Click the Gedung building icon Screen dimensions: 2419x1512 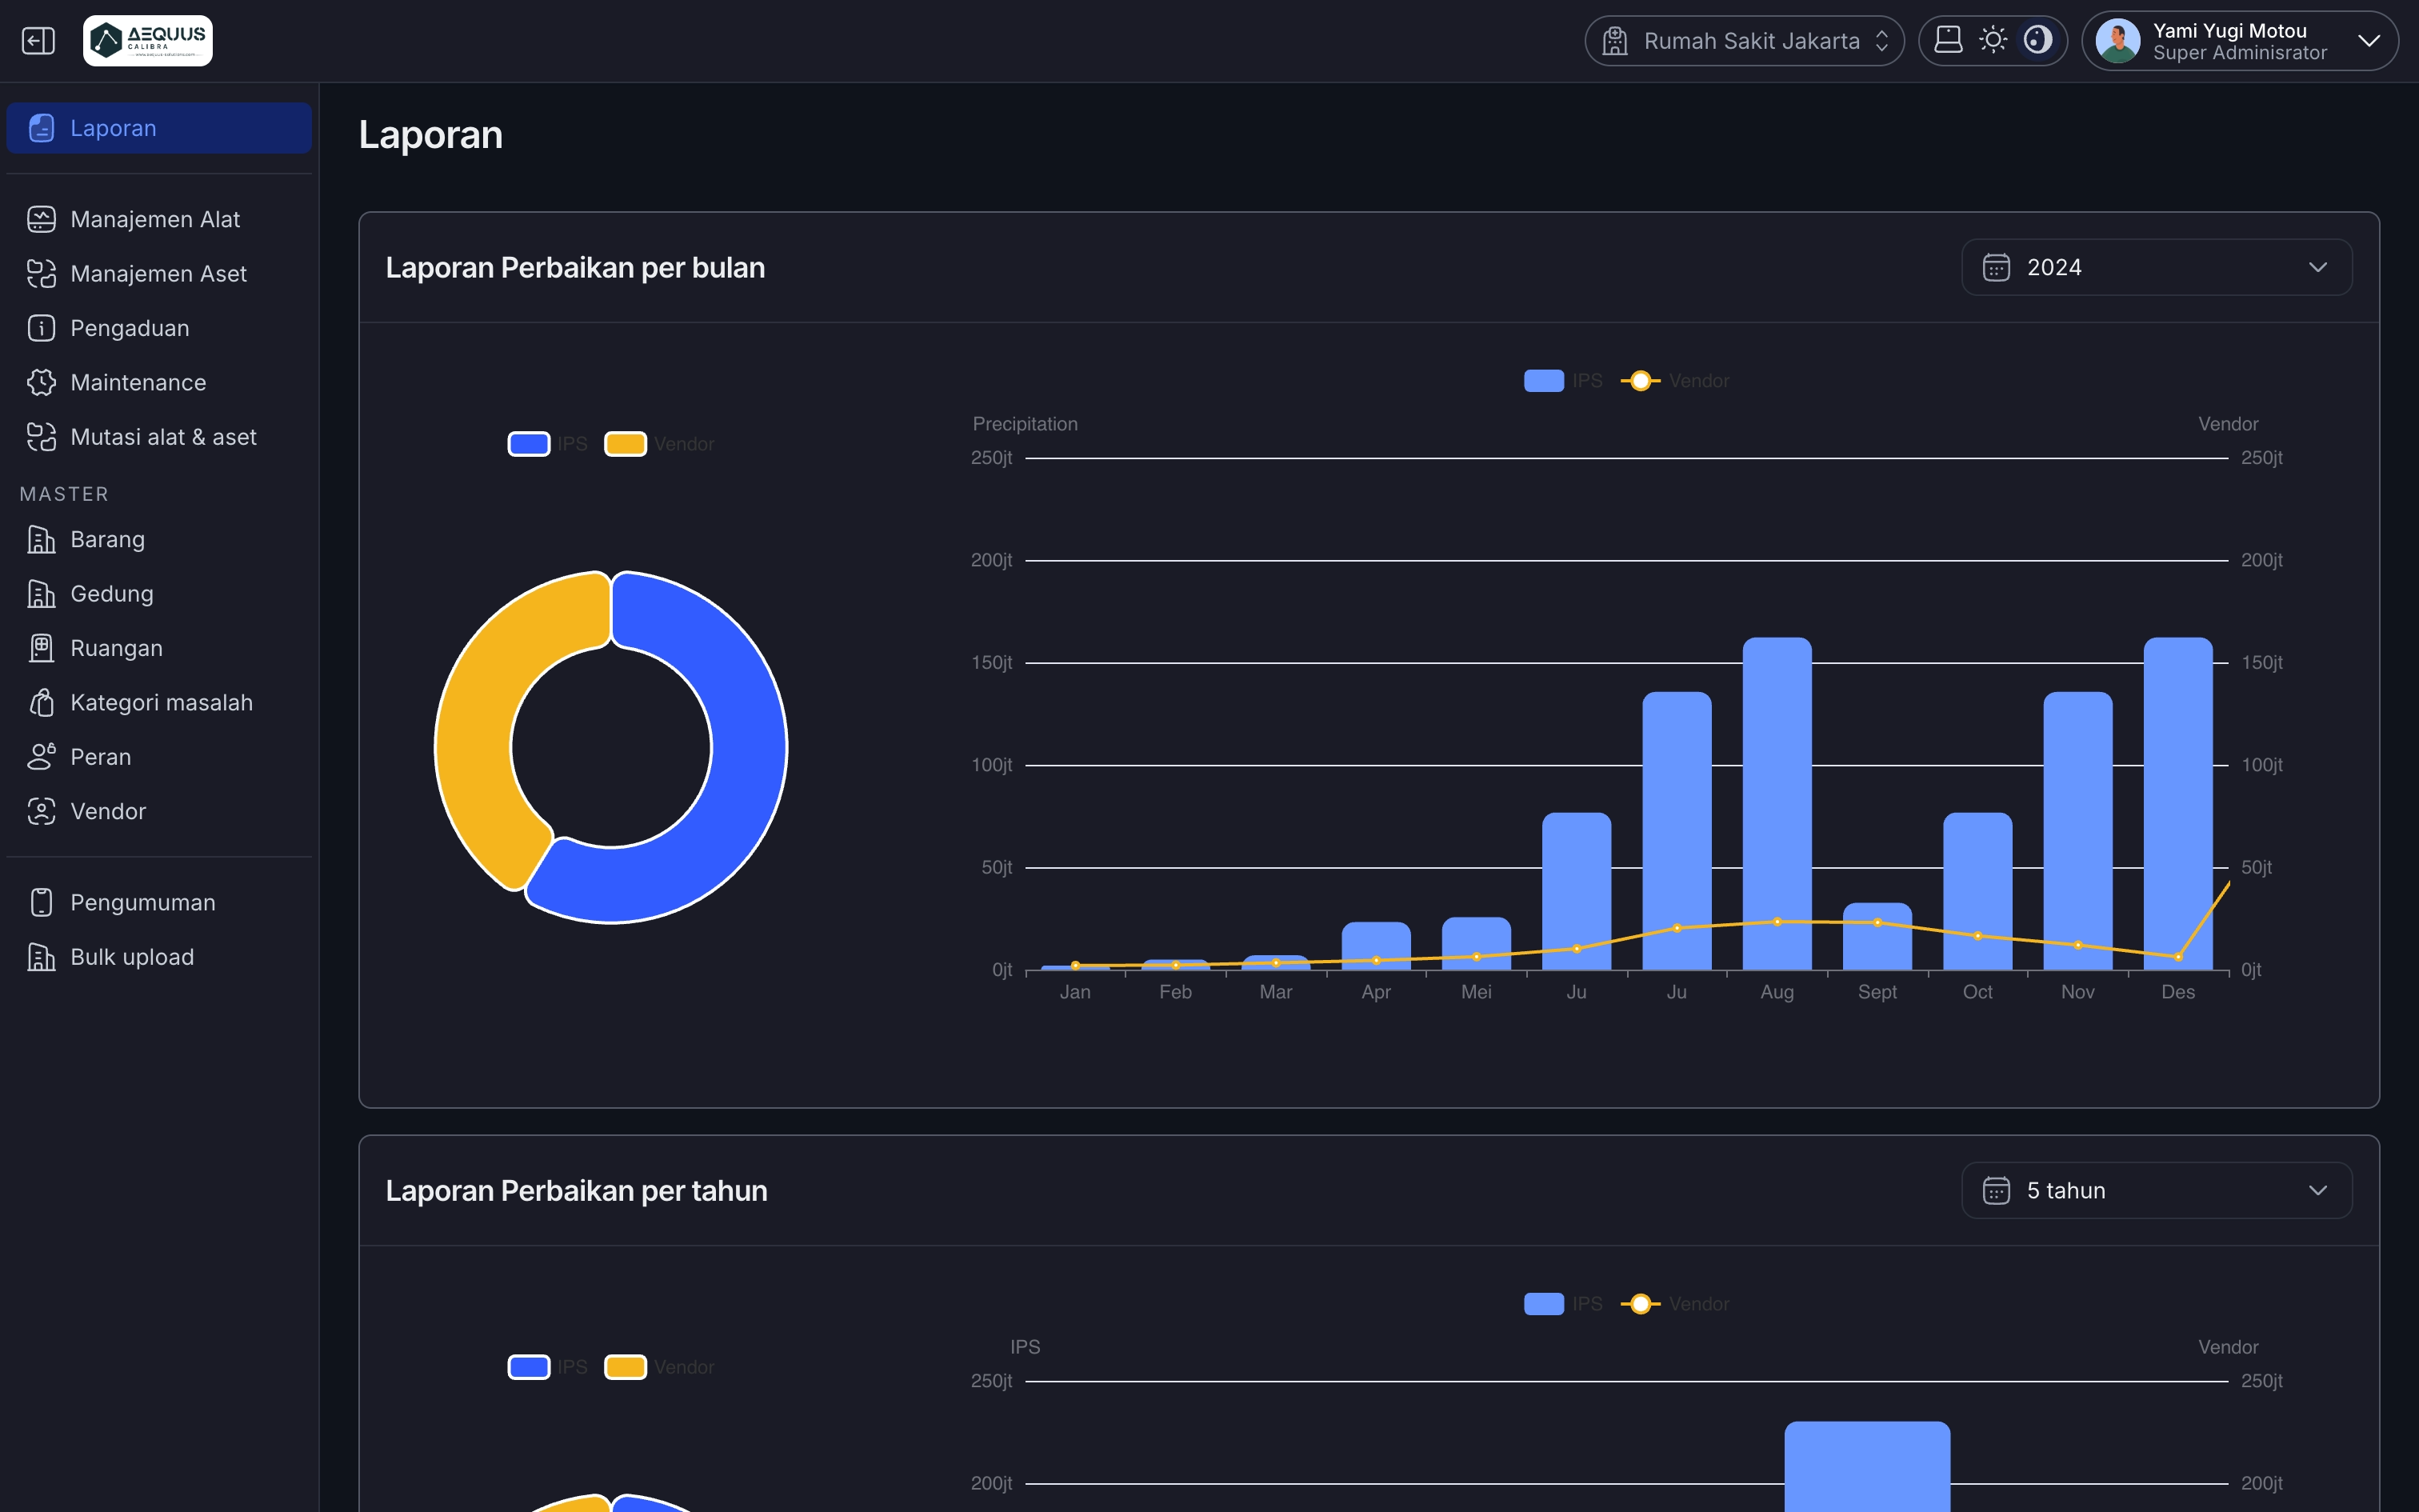pos(41,594)
